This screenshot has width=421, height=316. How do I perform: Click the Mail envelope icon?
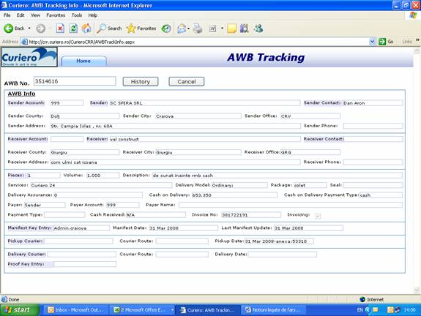182,29
